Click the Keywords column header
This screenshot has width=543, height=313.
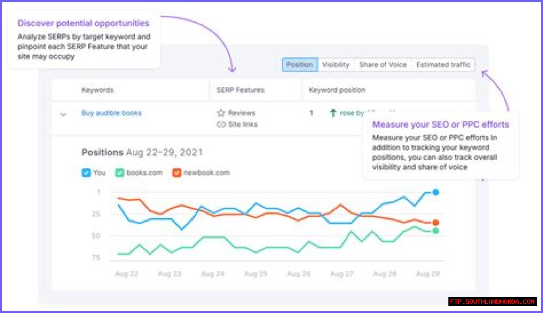pos(97,90)
